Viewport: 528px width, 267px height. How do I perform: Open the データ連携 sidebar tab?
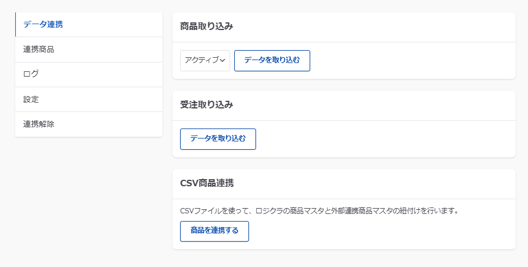pyautogui.click(x=44, y=25)
